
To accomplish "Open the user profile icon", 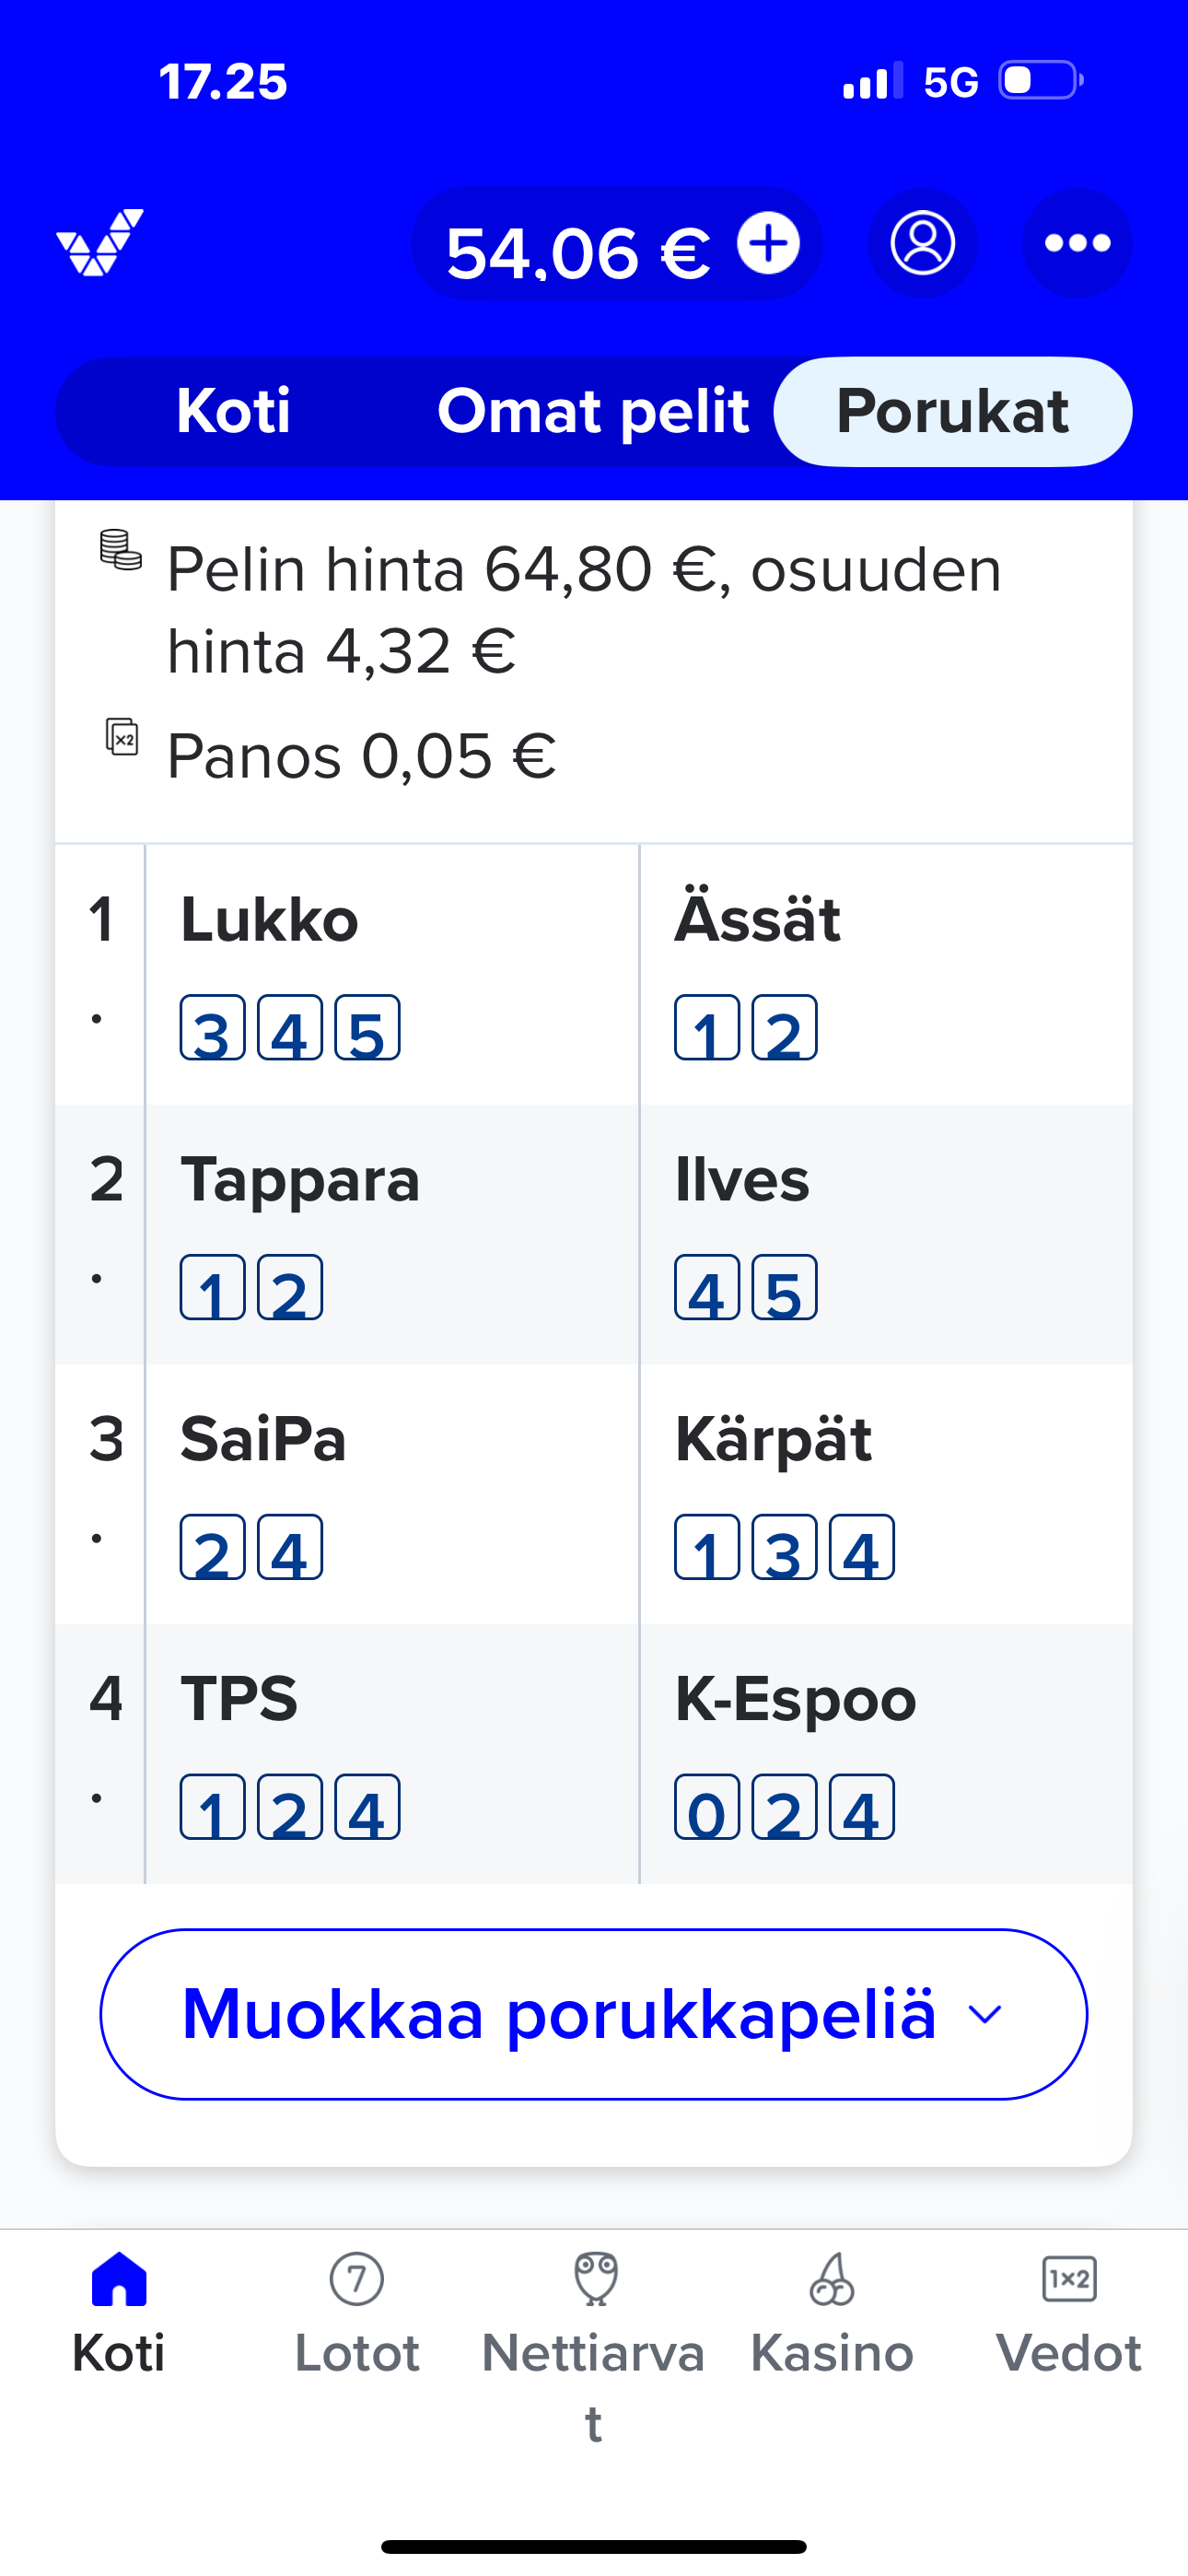I will pos(922,243).
